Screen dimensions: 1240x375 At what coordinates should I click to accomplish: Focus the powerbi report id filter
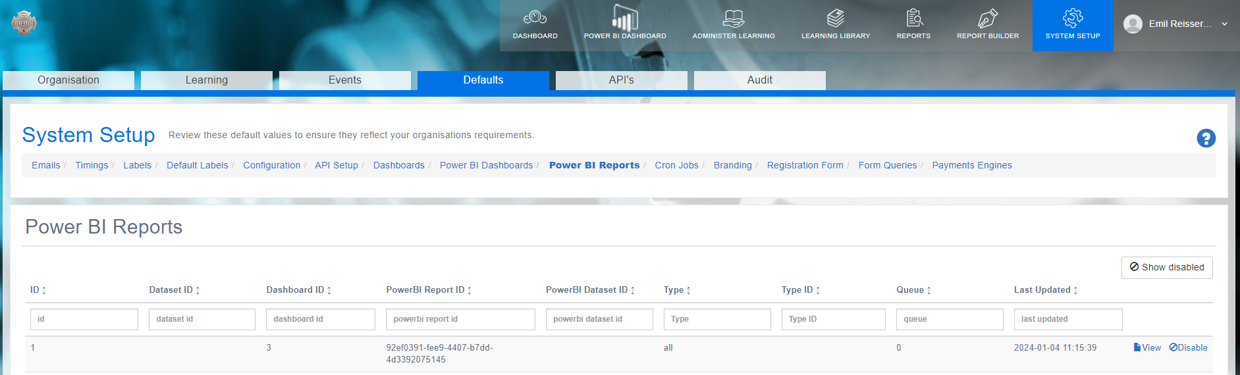[460, 319]
